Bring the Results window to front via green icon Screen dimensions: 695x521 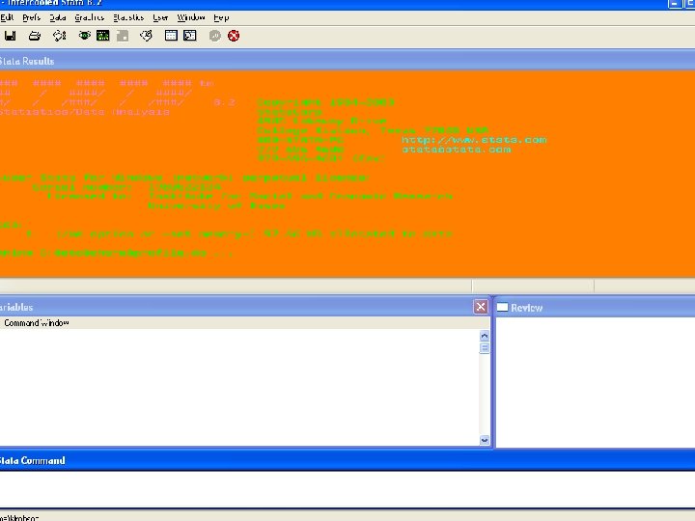coord(103,36)
